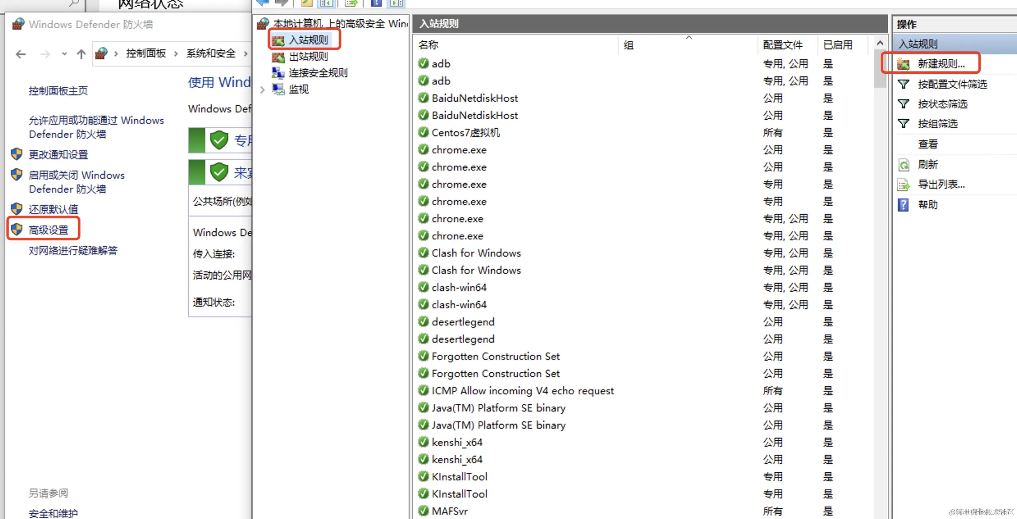
Task: Select Outbound Rules (出站规则) in tree
Action: coord(308,57)
